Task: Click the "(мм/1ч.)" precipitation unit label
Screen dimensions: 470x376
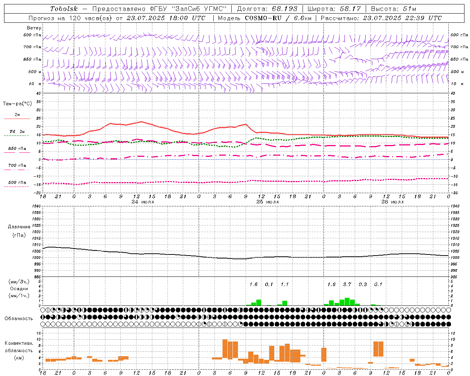Action: tap(19, 296)
